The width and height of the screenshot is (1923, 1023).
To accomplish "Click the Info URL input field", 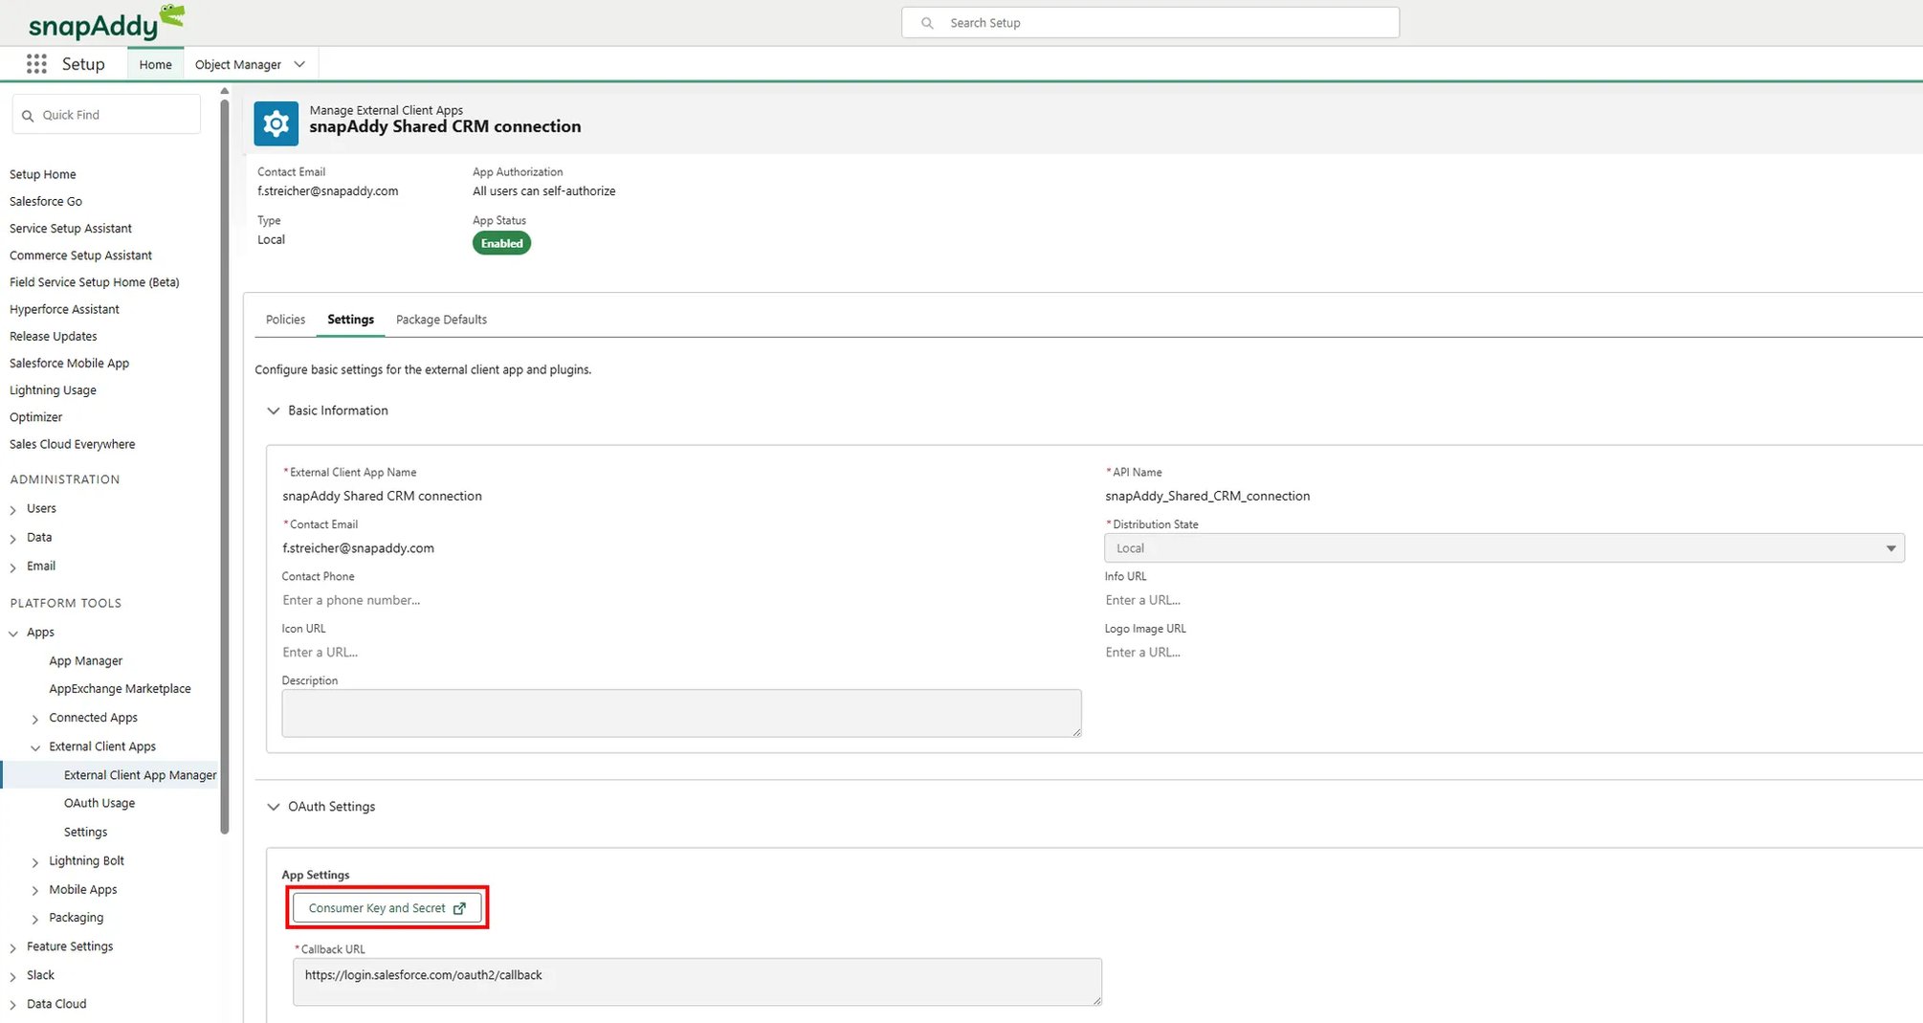I will tap(1504, 600).
